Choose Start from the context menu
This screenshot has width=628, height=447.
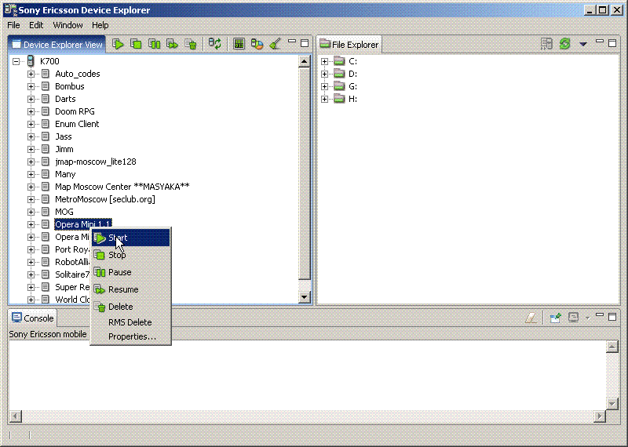pyautogui.click(x=130, y=238)
